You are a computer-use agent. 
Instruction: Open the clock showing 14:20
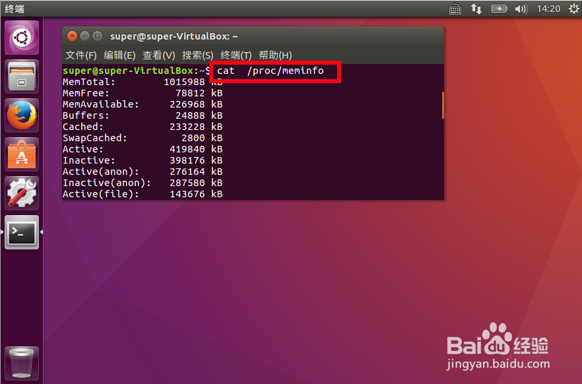point(548,9)
